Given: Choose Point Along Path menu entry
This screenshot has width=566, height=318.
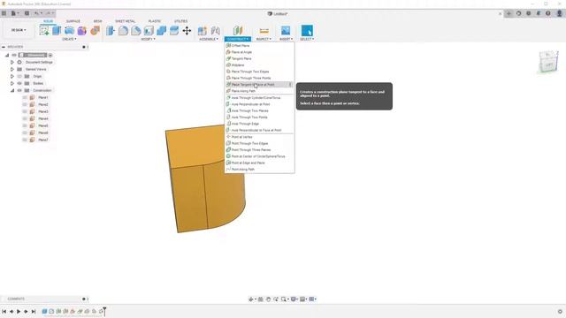Looking at the screenshot, I should click(x=259, y=169).
